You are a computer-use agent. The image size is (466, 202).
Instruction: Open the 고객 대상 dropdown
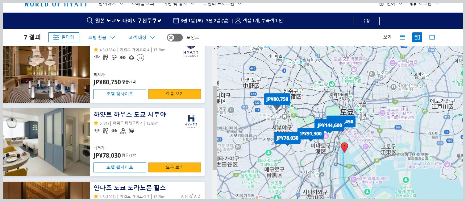click(142, 37)
